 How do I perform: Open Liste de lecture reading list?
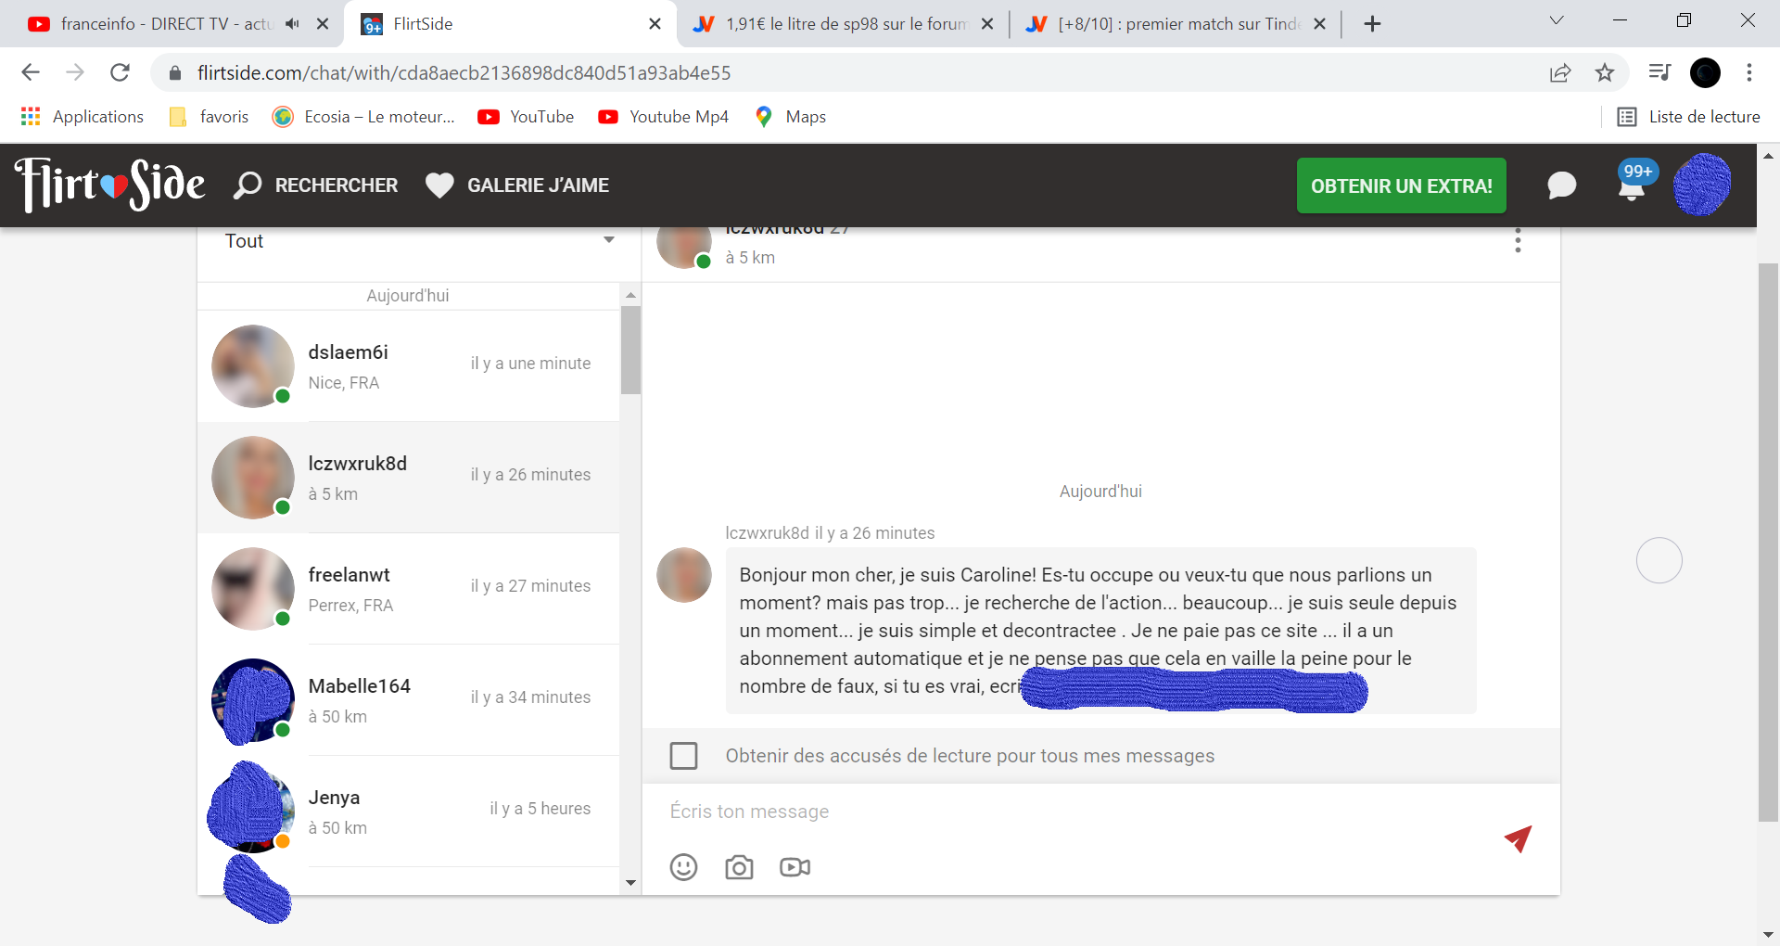[x=1689, y=117]
